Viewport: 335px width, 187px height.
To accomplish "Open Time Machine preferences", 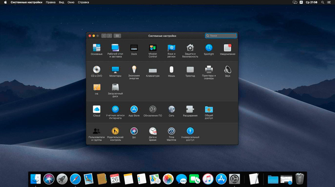I will tap(171, 134).
